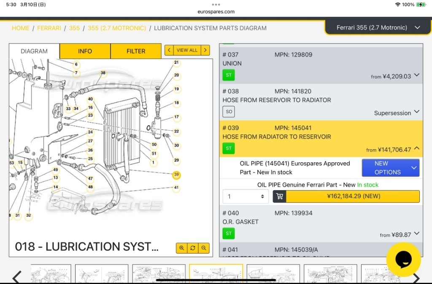Open the FILTER tab

coord(136,51)
